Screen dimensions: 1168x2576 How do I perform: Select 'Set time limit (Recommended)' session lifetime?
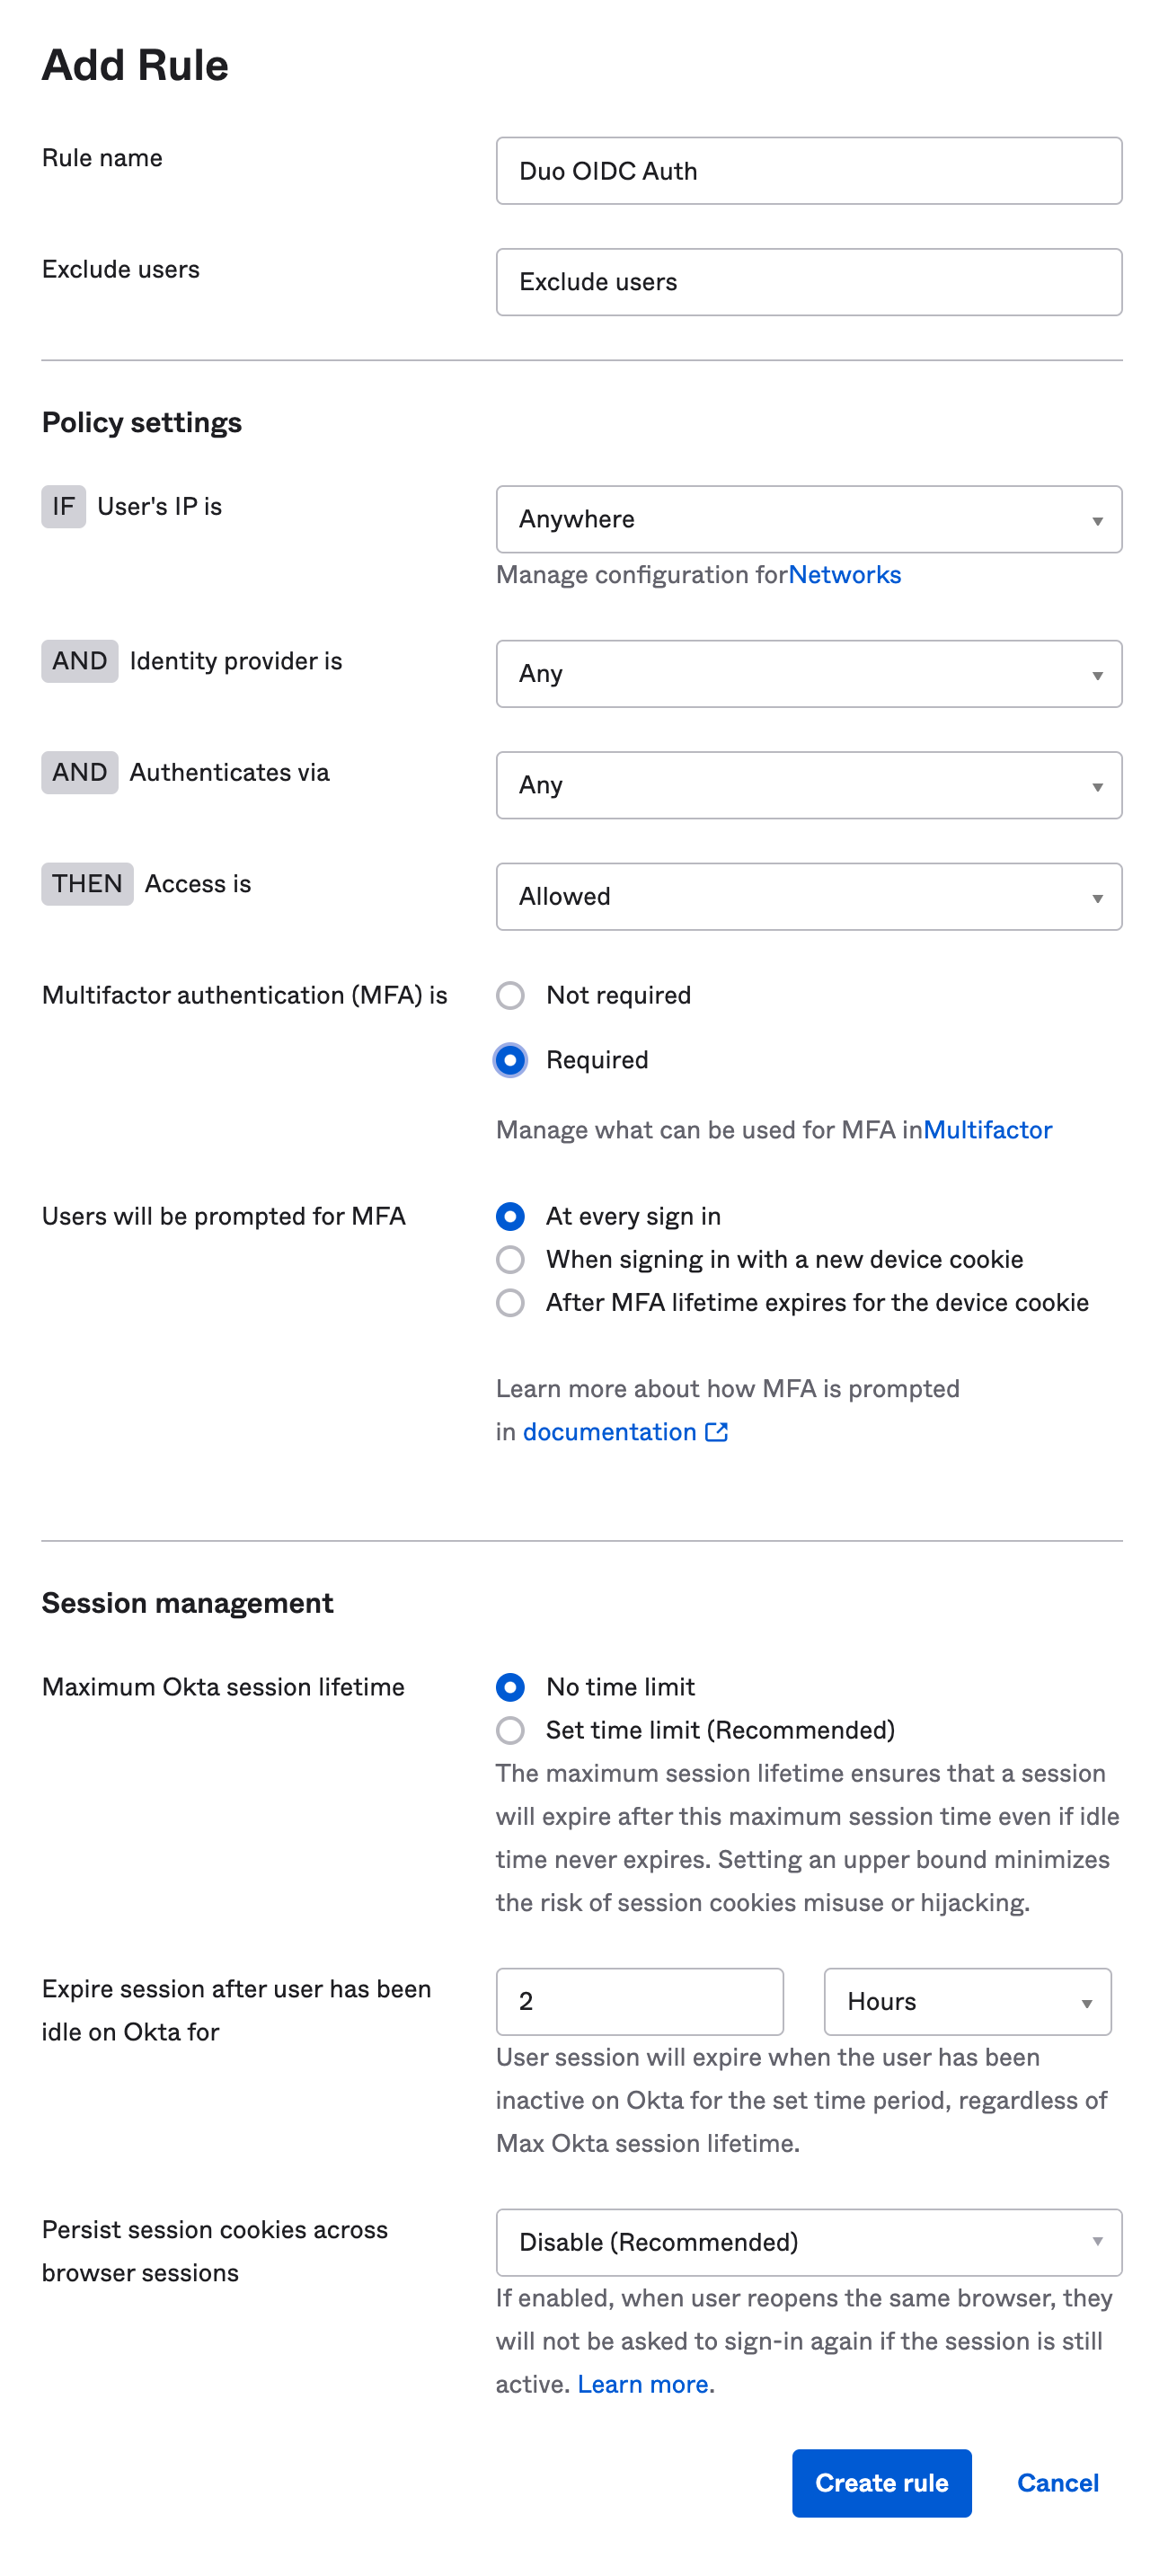[511, 1730]
